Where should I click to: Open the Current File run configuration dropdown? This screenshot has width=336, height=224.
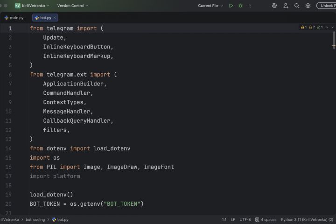pyautogui.click(x=210, y=6)
